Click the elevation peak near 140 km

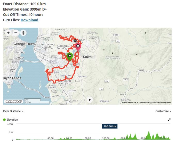click(x=149, y=135)
